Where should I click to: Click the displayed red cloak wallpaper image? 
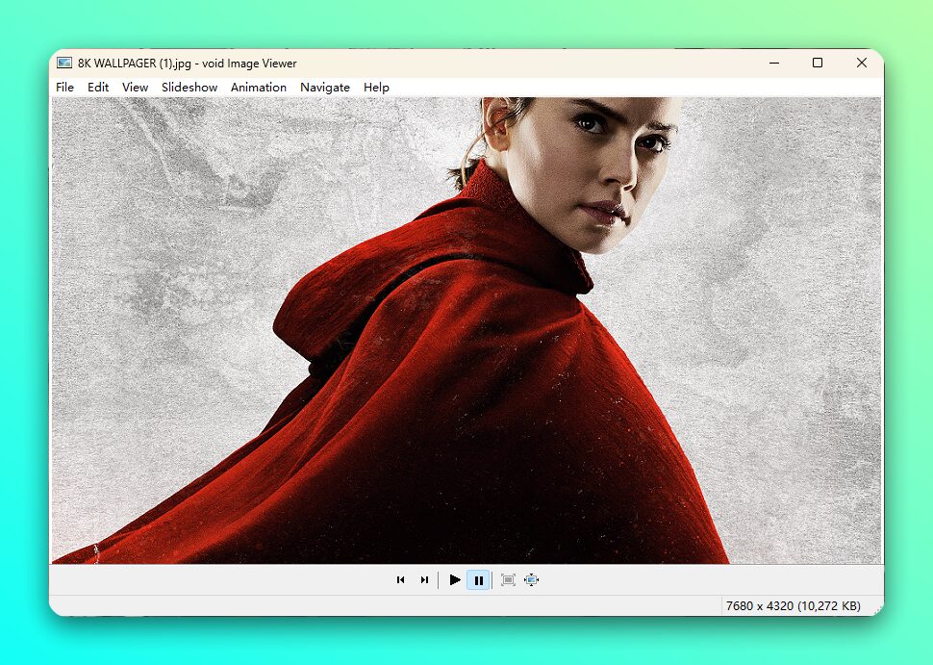click(x=466, y=330)
